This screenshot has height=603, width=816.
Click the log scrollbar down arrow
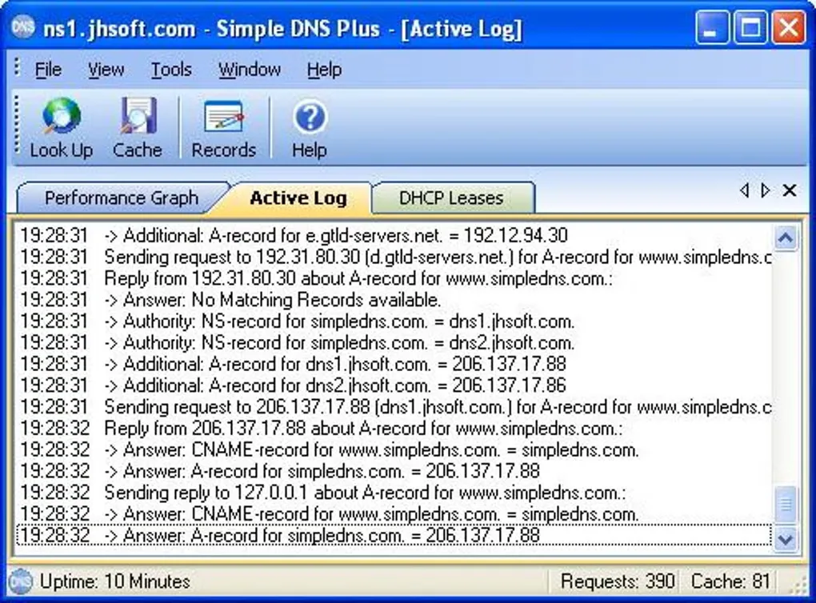click(x=785, y=538)
